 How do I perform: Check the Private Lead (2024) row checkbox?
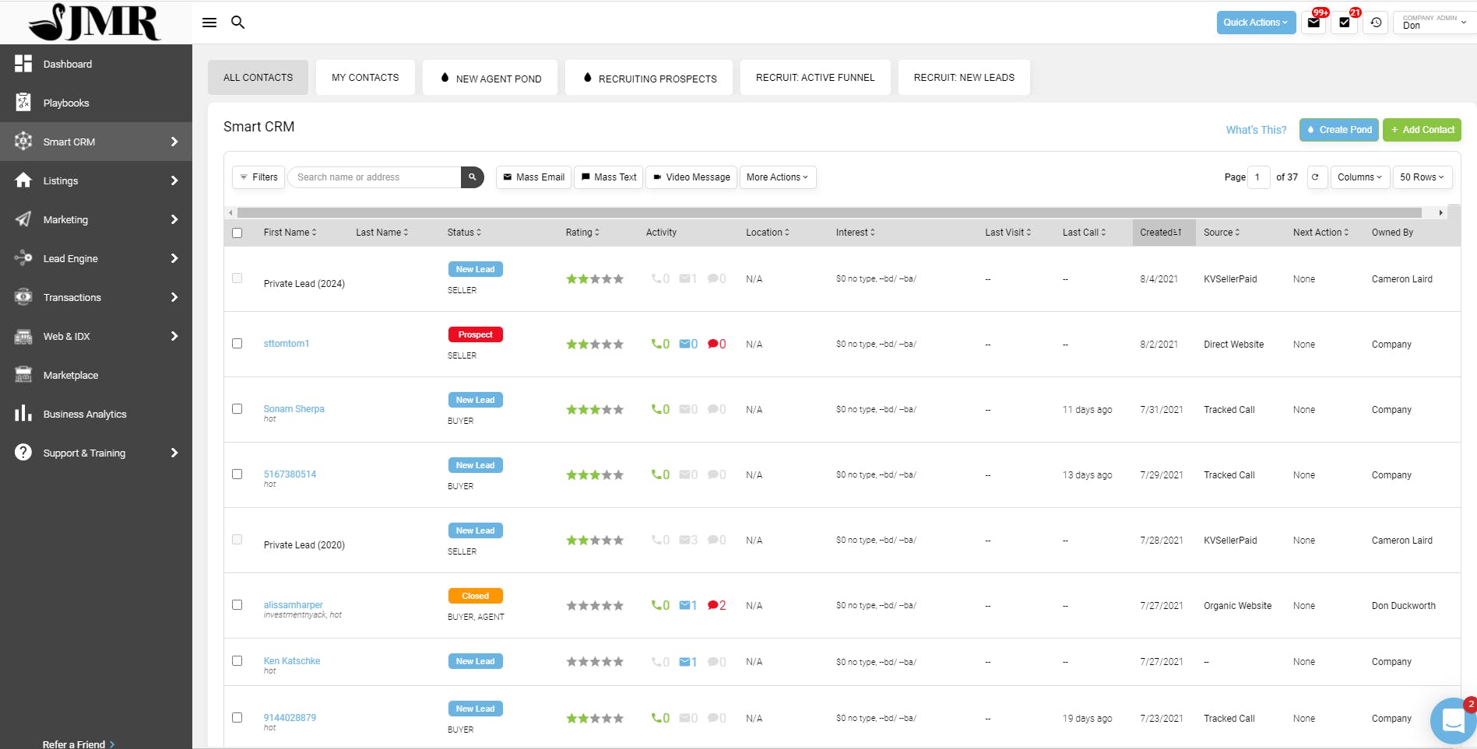tap(237, 278)
